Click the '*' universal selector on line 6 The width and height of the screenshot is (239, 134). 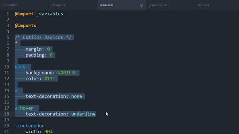(x=16, y=43)
